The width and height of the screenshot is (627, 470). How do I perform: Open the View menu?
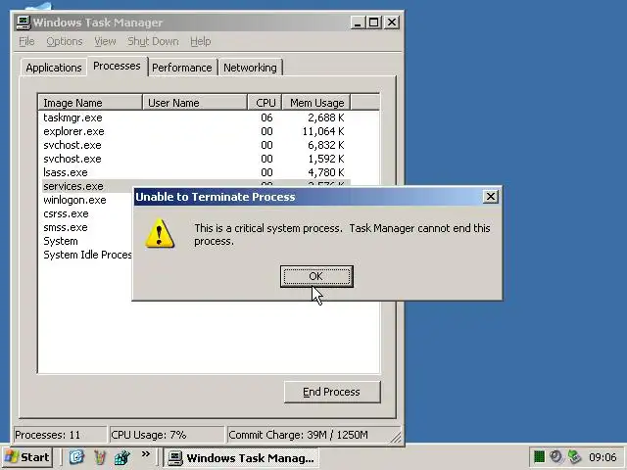[105, 41]
